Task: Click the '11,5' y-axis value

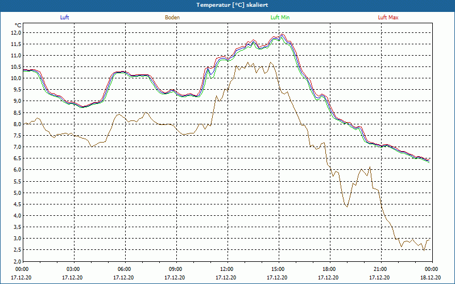Action: click(16, 44)
